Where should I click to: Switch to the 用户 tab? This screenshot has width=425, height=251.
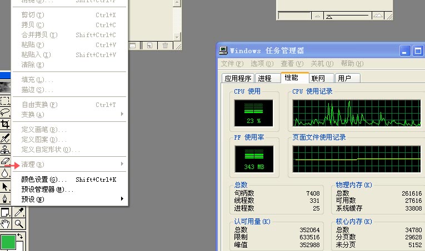[347, 78]
